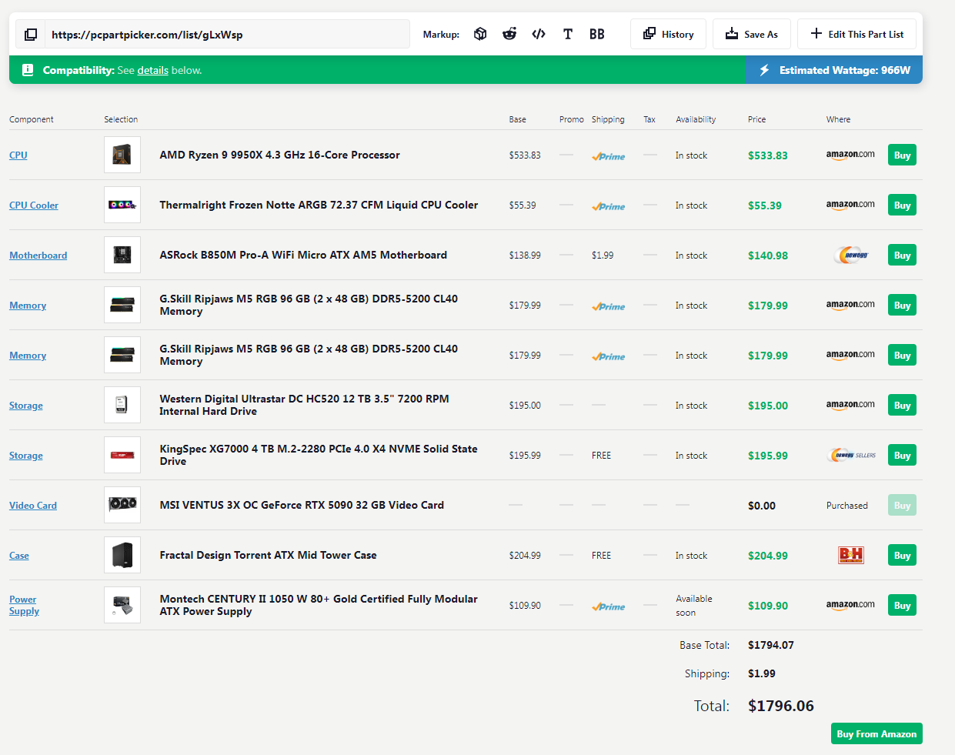Open the CPU component link
This screenshot has width=955, height=755.
tap(18, 155)
